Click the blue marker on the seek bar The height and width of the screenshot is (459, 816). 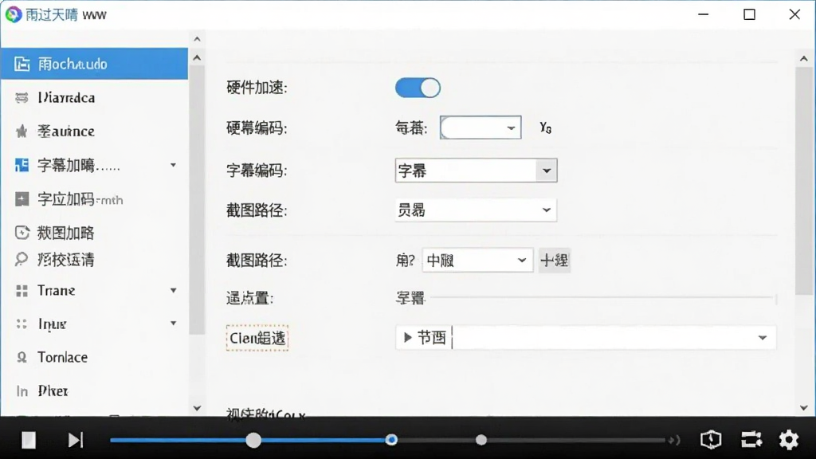[391, 440]
